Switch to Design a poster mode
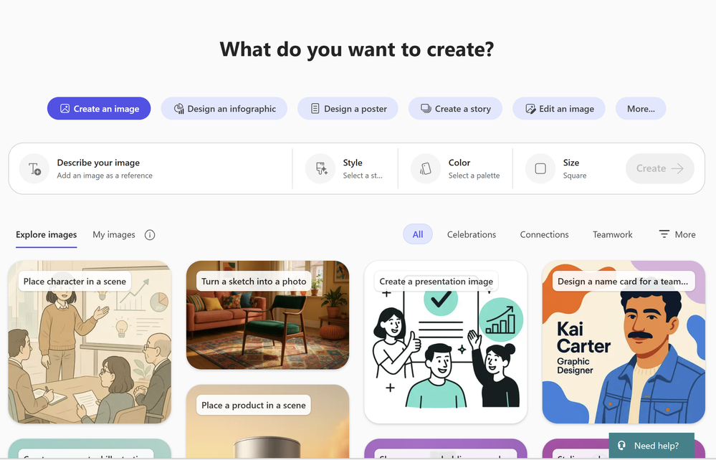The height and width of the screenshot is (460, 716). click(348, 109)
